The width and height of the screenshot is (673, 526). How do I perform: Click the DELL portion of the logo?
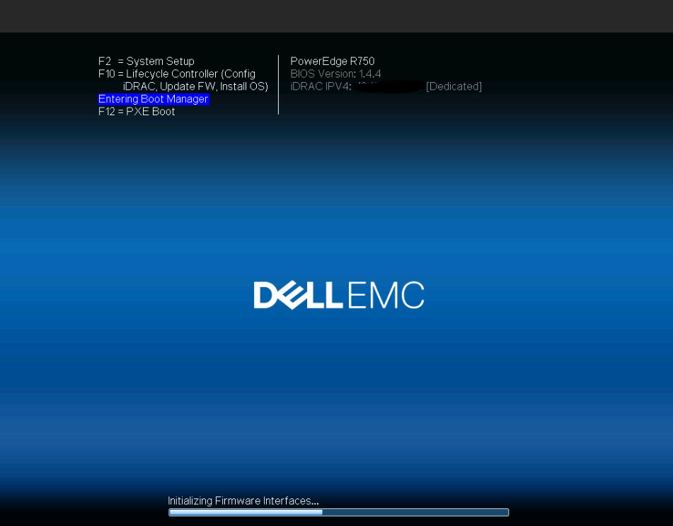click(x=299, y=295)
